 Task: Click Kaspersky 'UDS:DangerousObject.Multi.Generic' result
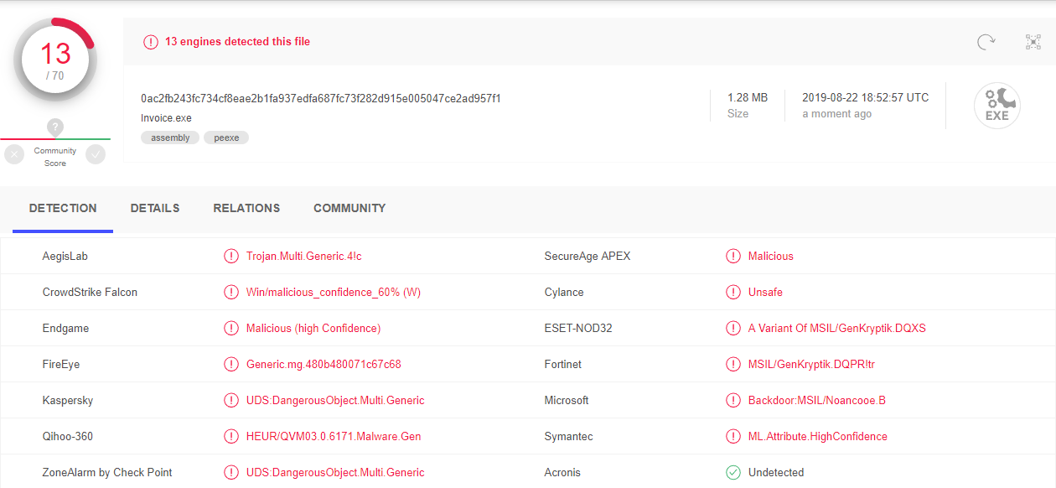pos(335,401)
